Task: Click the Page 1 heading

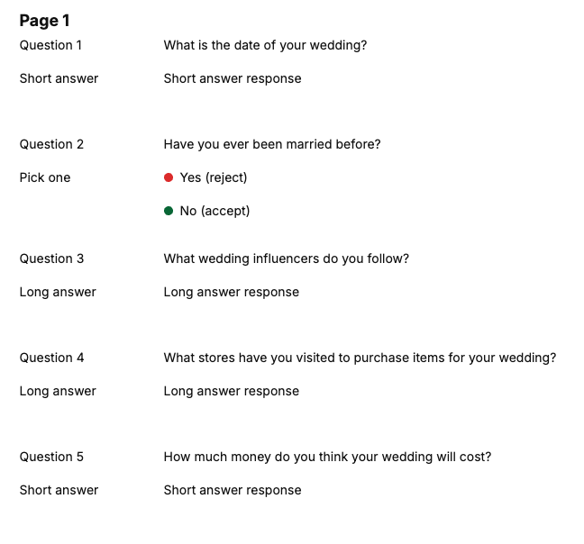Action: 44,21
